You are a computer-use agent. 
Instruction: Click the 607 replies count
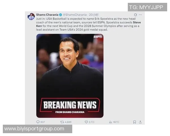point(42,122)
